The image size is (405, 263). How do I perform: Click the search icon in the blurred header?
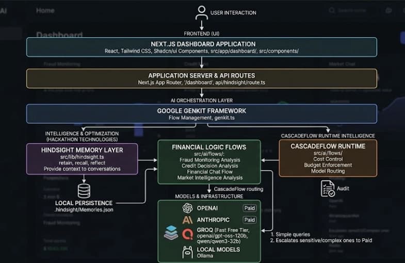[x=332, y=10]
